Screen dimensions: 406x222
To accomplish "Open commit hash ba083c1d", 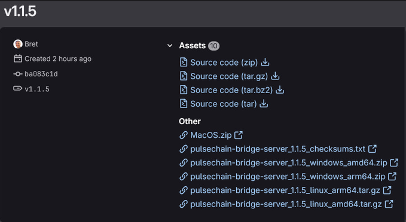I will tap(41, 74).
